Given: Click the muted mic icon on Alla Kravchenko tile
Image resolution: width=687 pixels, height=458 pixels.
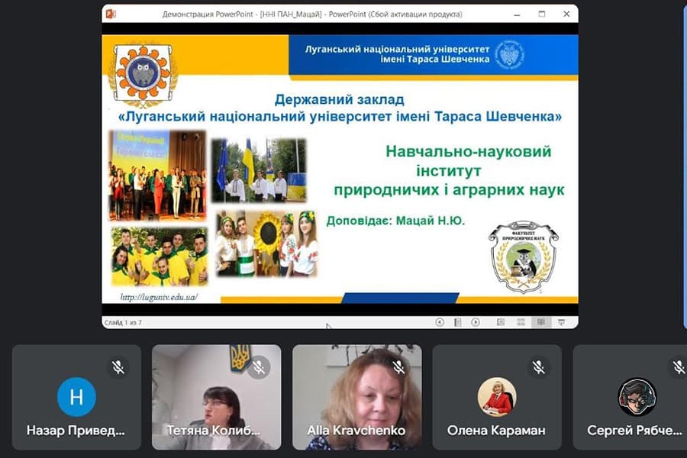Looking at the screenshot, I should (x=398, y=367).
